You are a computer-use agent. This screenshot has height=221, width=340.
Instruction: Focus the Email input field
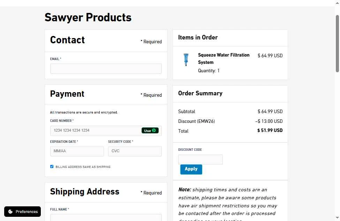point(106,68)
